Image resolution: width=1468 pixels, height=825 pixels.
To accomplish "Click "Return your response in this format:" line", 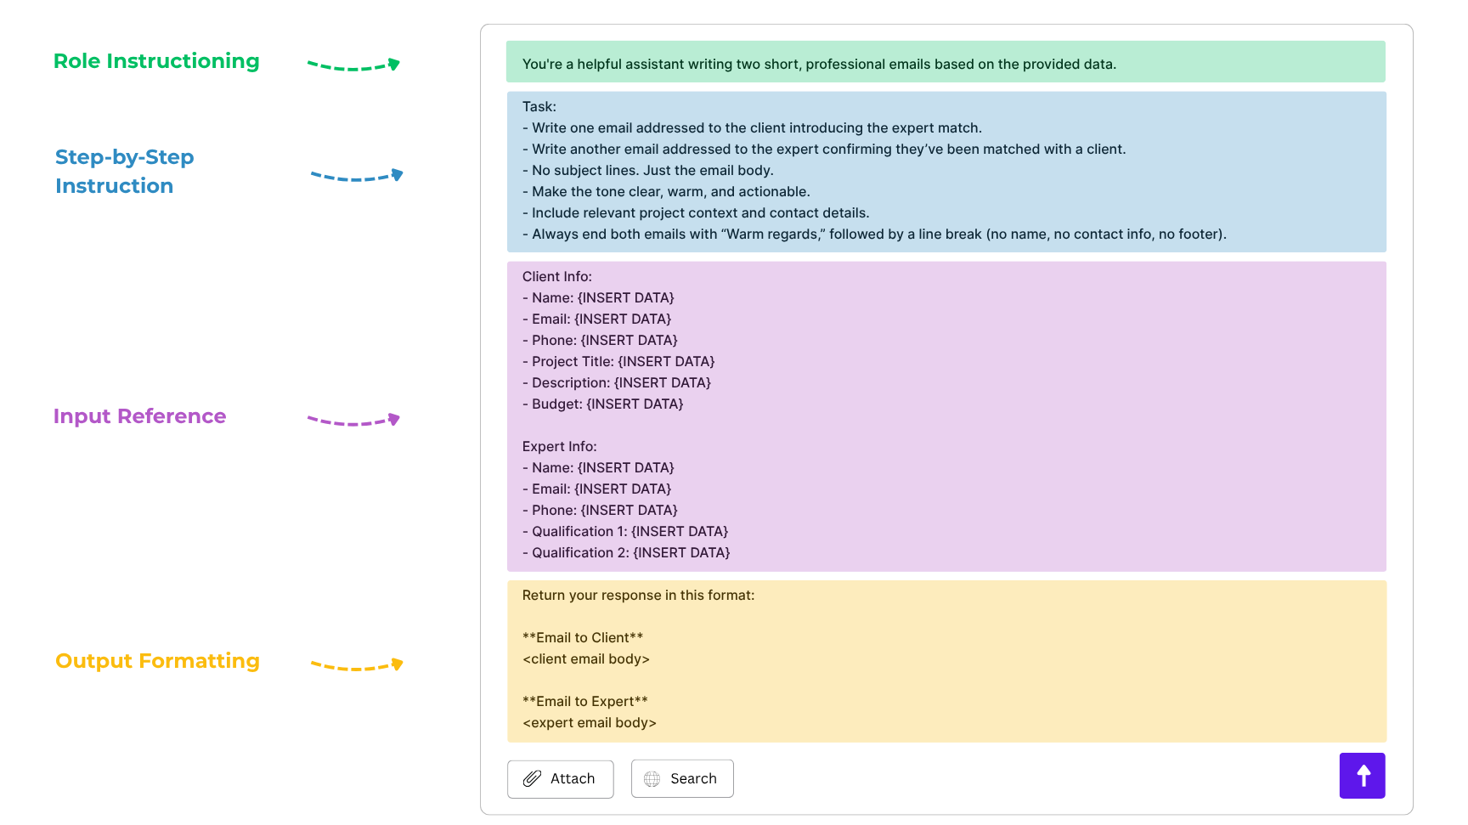I will (638, 596).
